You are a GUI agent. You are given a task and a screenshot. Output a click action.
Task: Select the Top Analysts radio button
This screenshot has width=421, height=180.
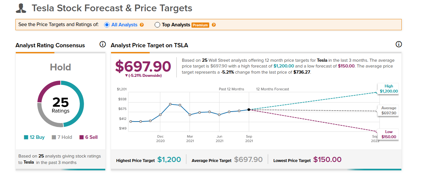click(x=157, y=25)
